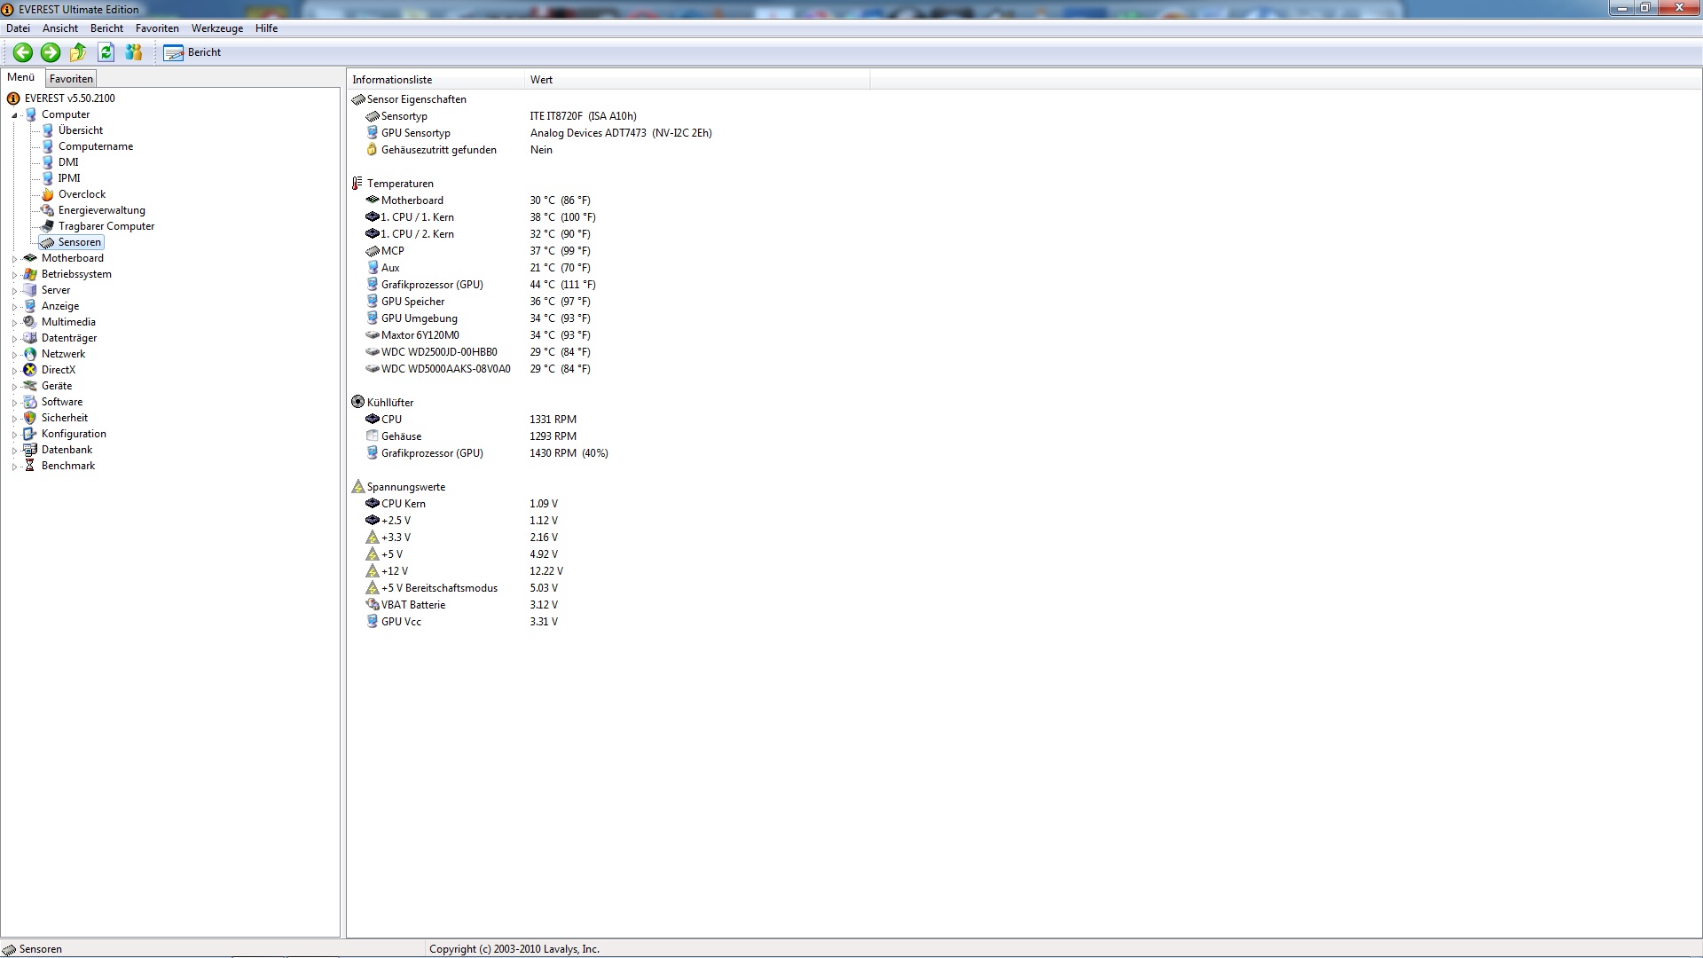Click the Bericht report toolbar button

(x=192, y=52)
